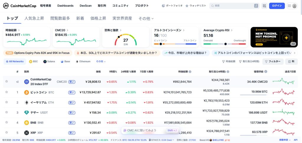Open the CMC20 index logo

point(27,82)
